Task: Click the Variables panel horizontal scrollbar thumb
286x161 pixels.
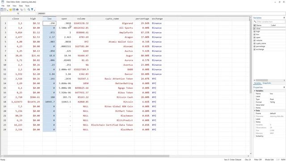Action: pyautogui.click(x=261, y=80)
